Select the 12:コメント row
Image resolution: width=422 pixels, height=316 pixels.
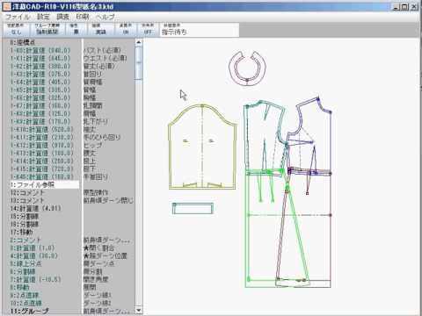point(27,193)
